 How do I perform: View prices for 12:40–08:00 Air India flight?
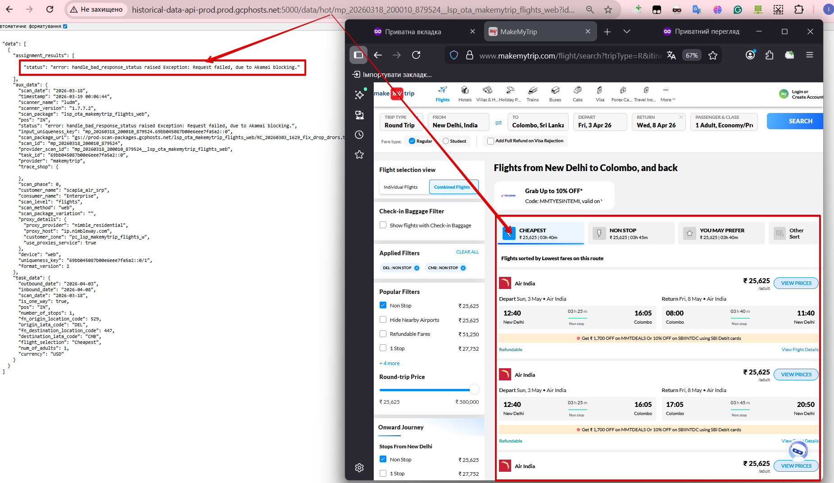tap(796, 283)
